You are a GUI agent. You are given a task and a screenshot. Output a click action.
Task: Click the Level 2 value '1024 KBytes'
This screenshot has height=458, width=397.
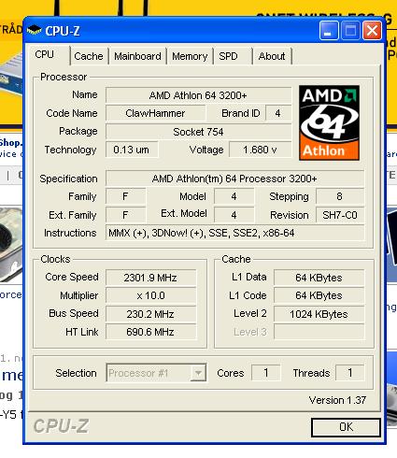tap(319, 314)
